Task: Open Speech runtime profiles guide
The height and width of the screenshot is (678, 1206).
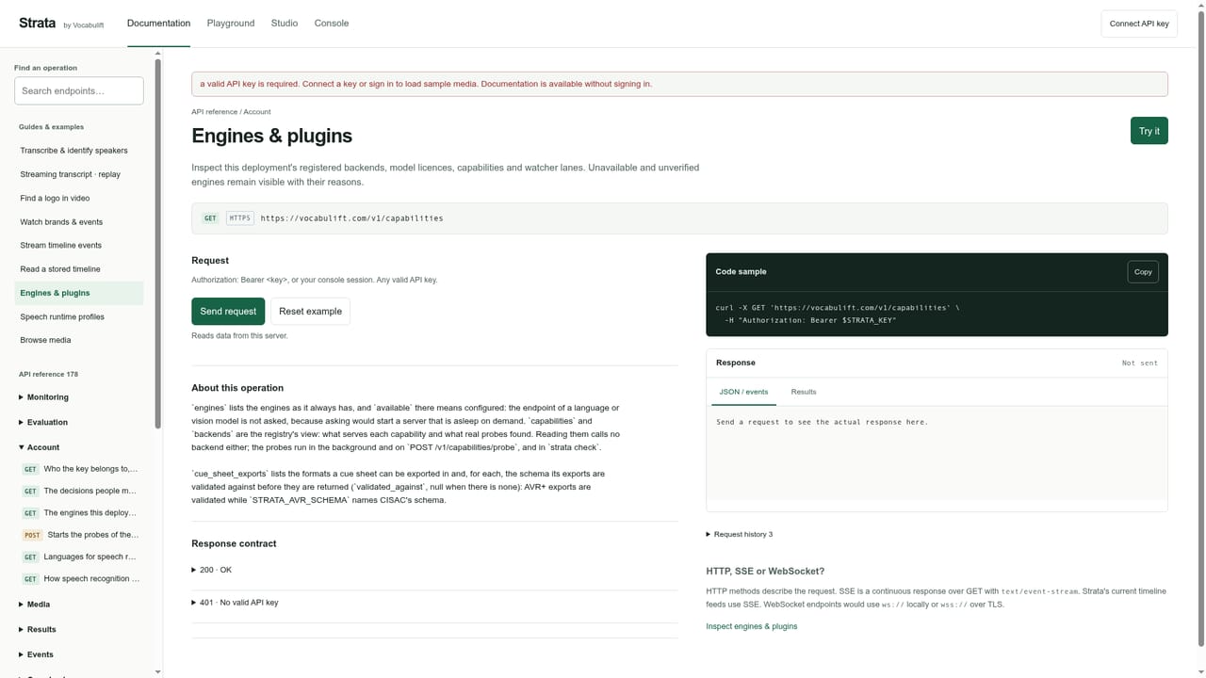Action: [x=79, y=316]
